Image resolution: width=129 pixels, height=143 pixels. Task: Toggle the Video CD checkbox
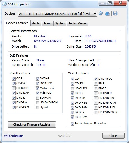click(37, 93)
